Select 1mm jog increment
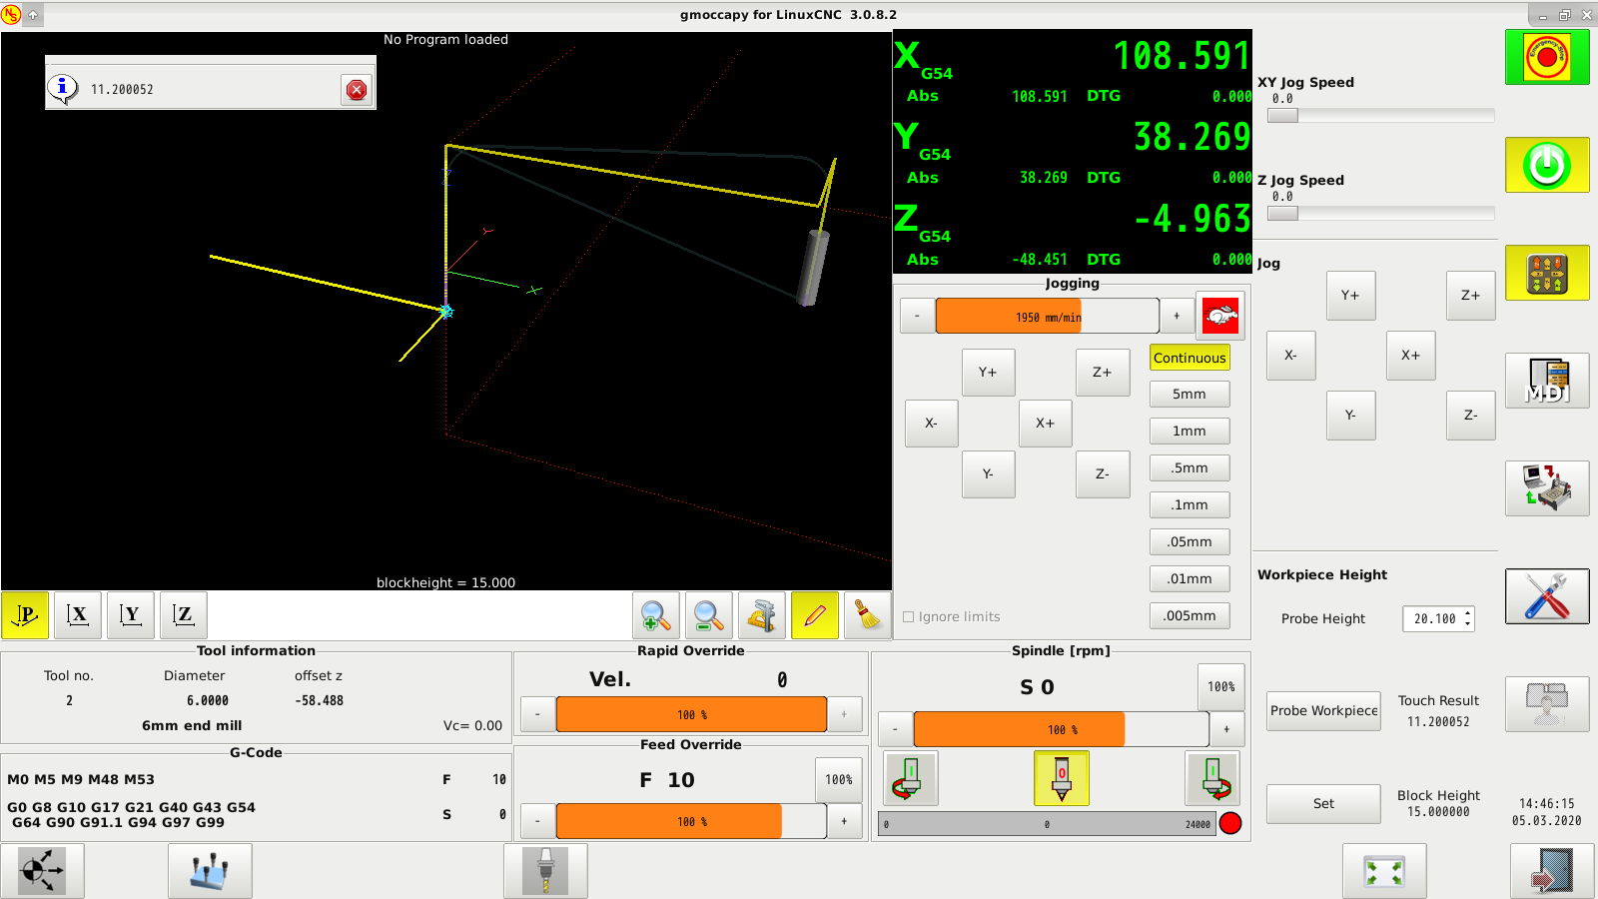 (1190, 432)
